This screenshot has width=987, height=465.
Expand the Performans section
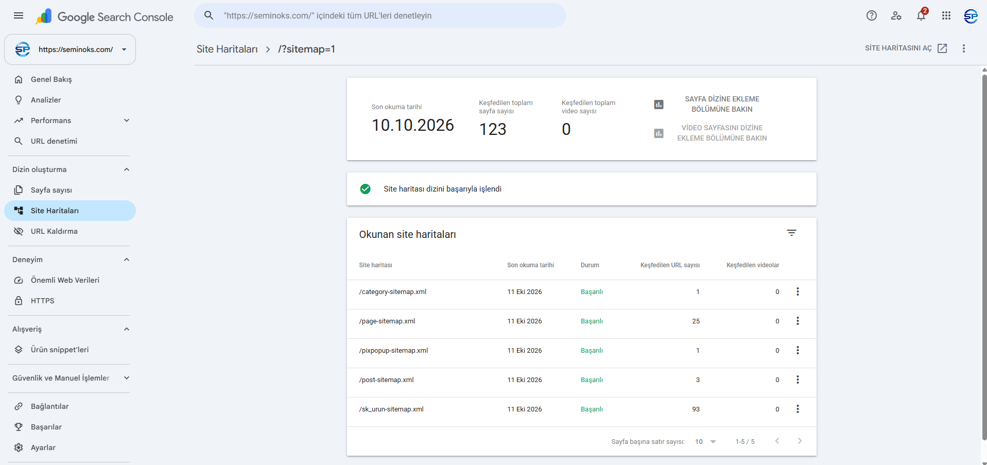click(127, 120)
